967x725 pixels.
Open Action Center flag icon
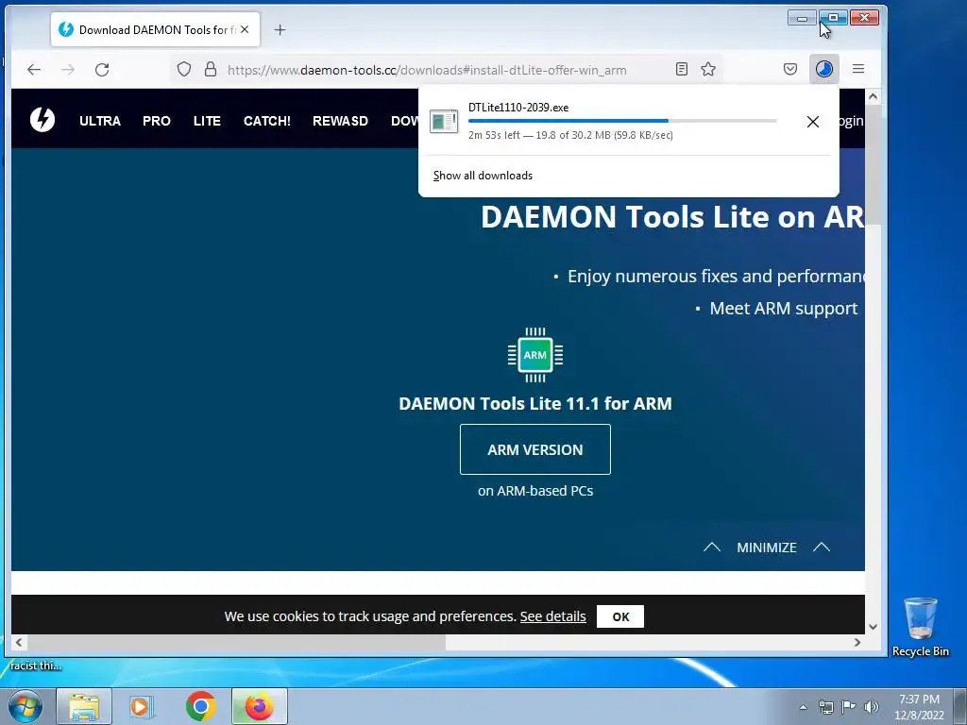tap(849, 707)
